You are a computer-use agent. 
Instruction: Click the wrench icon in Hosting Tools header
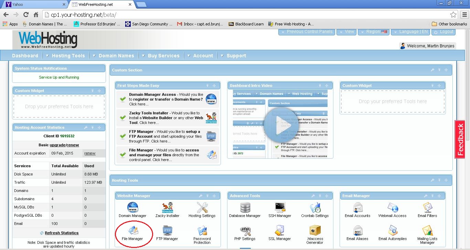click(432, 180)
